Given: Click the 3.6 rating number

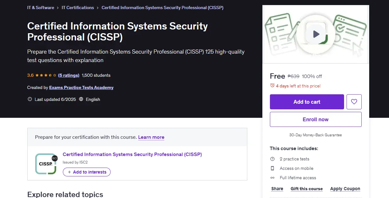Looking at the screenshot, I should (x=30, y=75).
